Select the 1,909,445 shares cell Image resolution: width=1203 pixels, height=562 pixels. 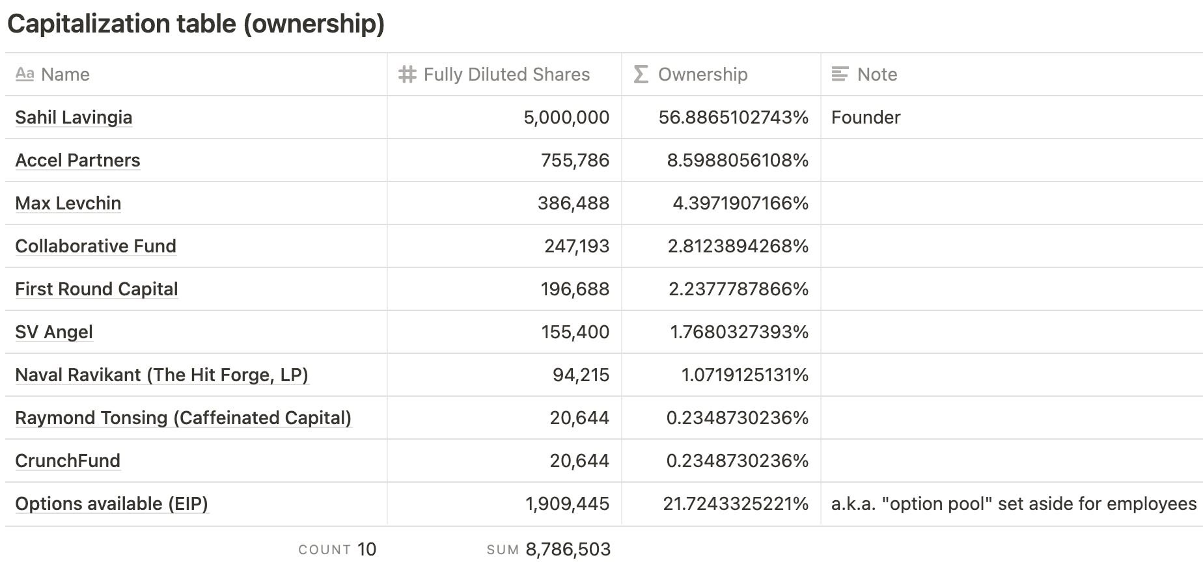505,503
